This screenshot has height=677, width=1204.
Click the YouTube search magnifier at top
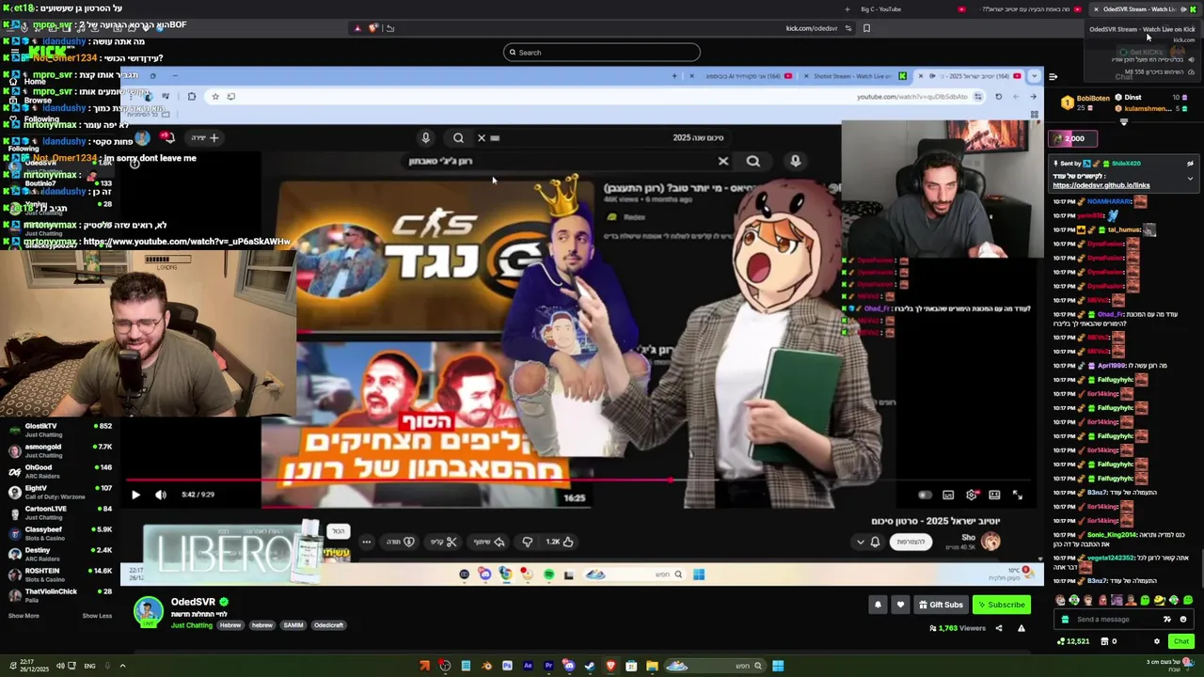[458, 138]
